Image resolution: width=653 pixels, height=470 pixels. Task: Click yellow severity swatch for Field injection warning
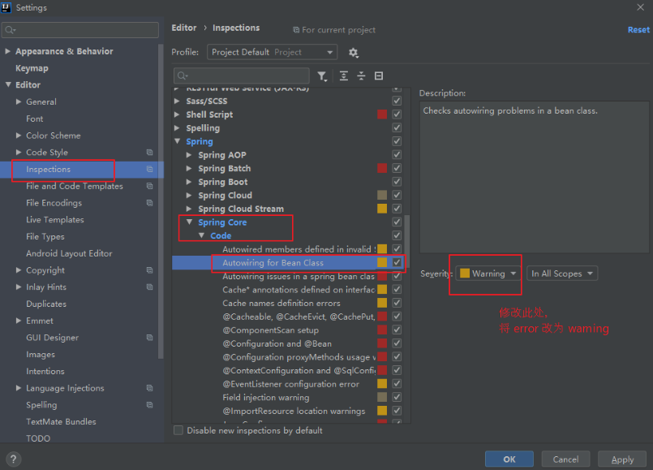pos(382,397)
